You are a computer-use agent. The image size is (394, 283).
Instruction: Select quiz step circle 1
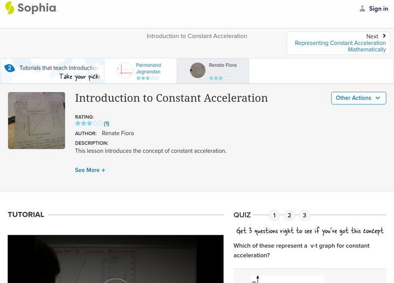[274, 215]
